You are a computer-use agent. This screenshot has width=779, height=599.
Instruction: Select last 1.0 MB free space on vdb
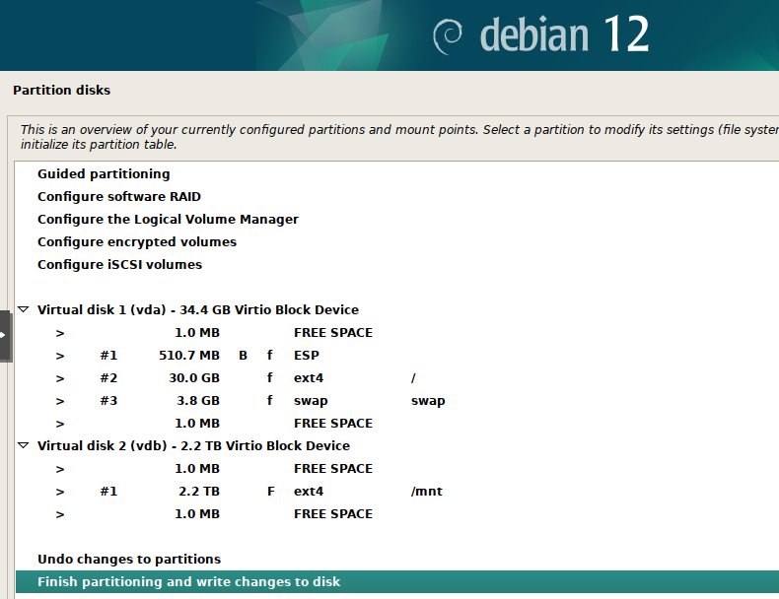pyautogui.click(x=397, y=514)
